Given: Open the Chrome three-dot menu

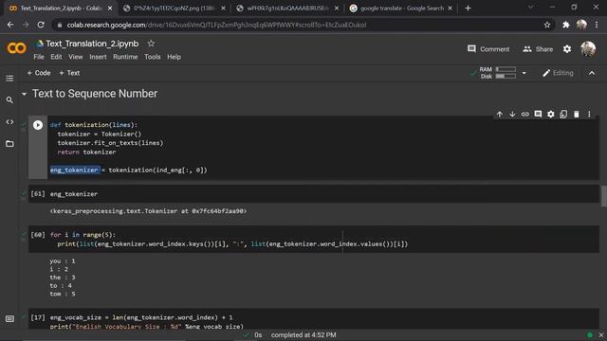Looking at the screenshot, I should tap(597, 25).
